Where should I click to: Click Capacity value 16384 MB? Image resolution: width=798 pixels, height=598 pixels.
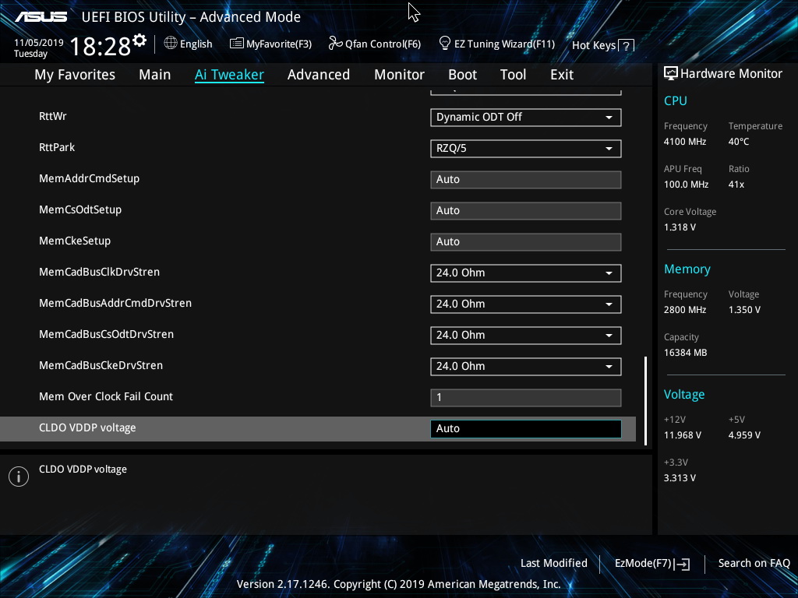point(686,353)
